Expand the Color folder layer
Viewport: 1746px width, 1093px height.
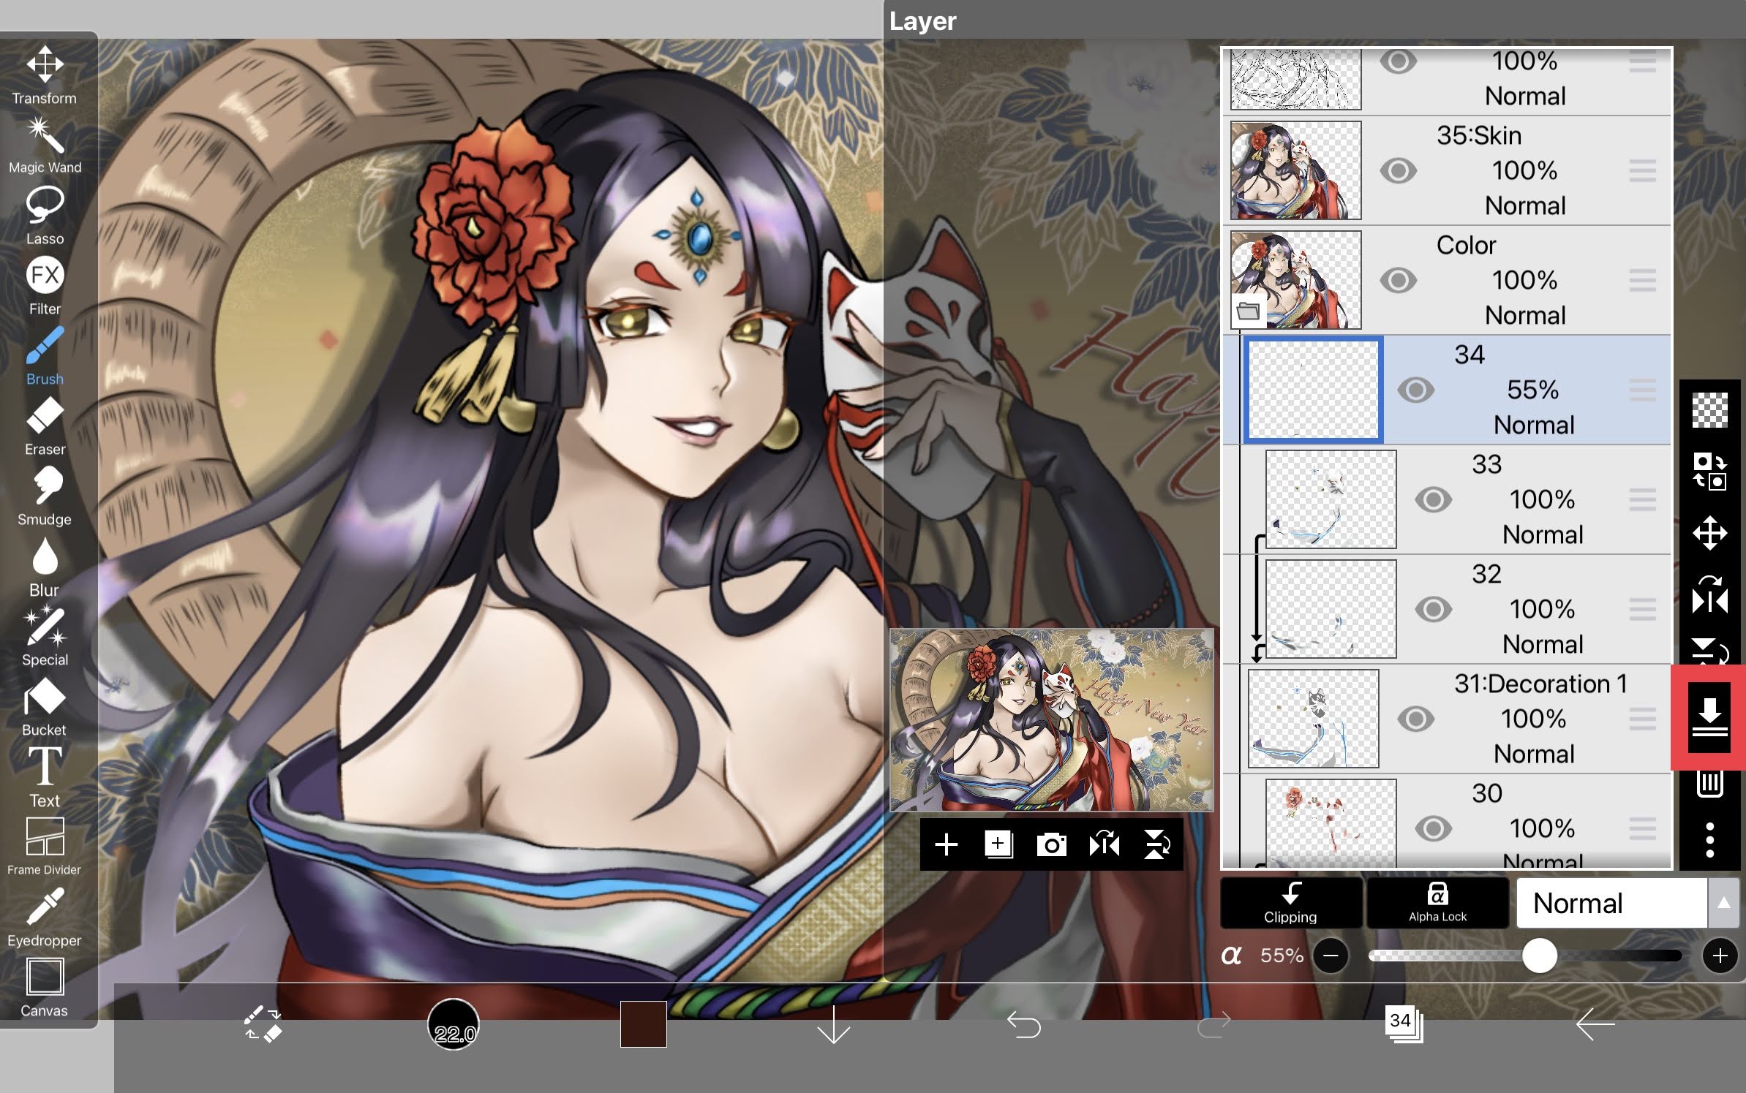[x=1248, y=312]
